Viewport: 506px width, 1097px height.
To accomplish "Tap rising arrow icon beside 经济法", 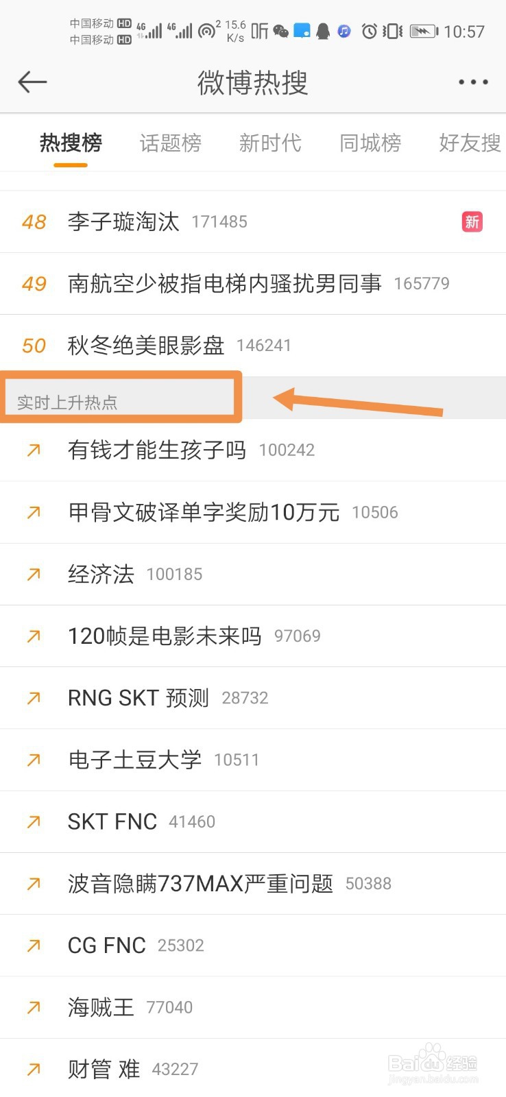I will click(x=34, y=574).
